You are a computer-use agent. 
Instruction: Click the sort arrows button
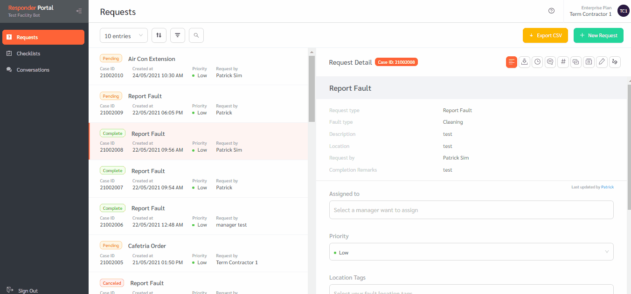tap(159, 35)
